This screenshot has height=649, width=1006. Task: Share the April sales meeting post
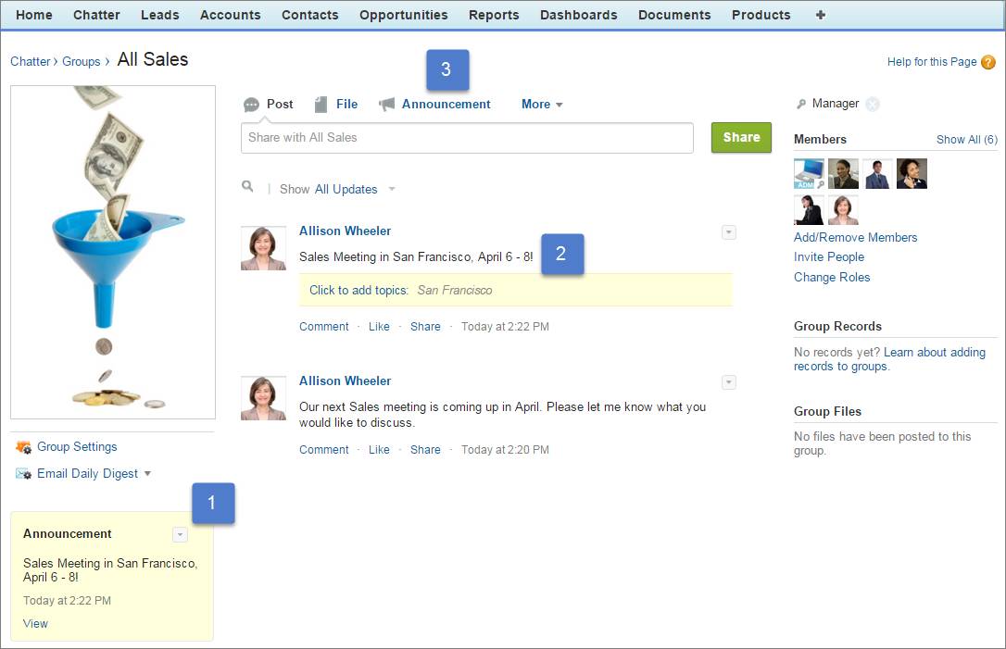[425, 450]
